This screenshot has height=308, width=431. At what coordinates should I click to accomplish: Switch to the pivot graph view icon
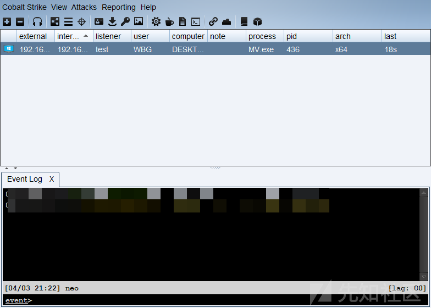(x=55, y=22)
